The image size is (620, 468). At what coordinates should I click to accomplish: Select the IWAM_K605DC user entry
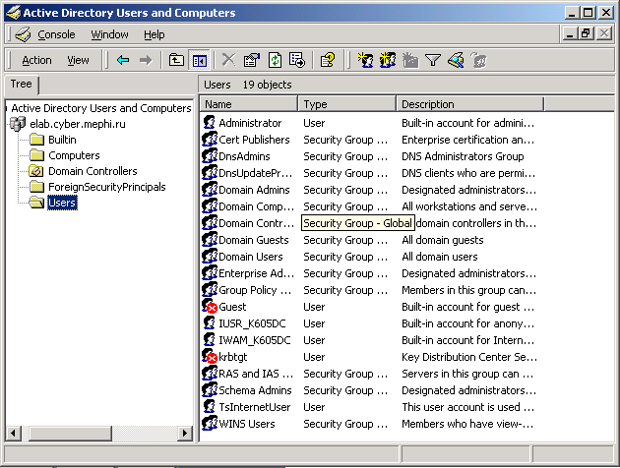tap(255, 340)
